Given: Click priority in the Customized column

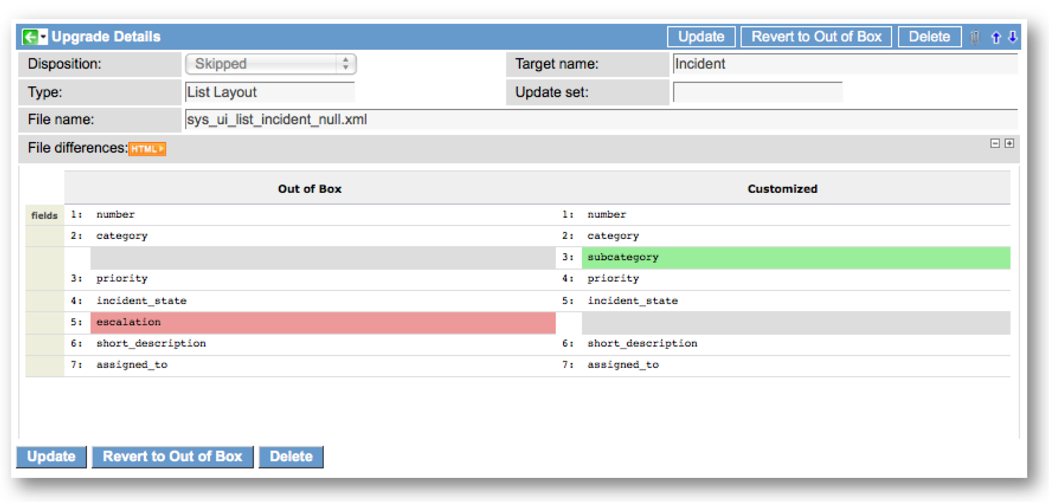Looking at the screenshot, I should (x=613, y=278).
